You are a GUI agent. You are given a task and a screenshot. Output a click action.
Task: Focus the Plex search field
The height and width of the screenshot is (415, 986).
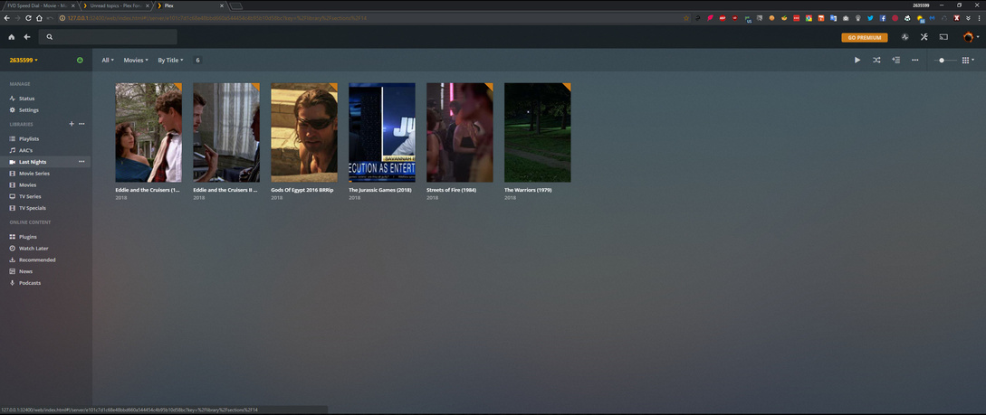(x=108, y=37)
